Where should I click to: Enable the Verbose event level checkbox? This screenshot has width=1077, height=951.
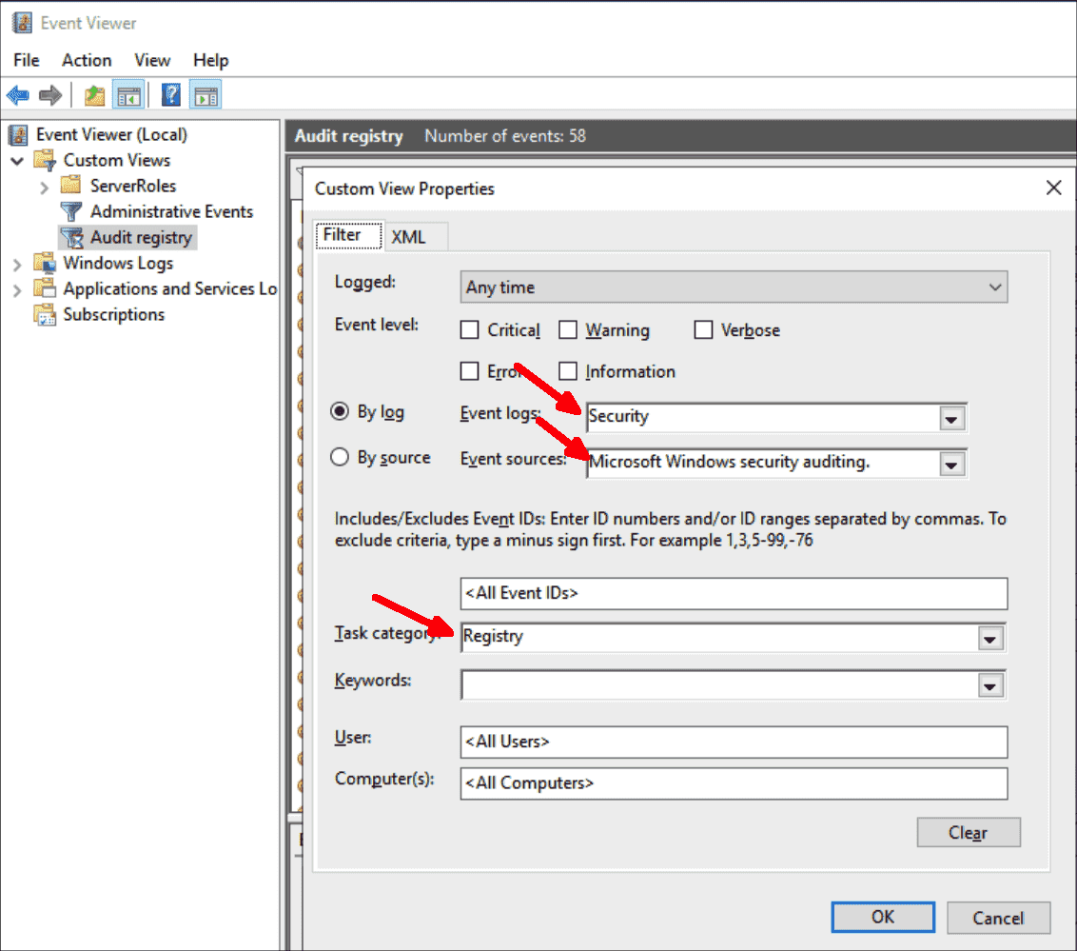tap(703, 329)
